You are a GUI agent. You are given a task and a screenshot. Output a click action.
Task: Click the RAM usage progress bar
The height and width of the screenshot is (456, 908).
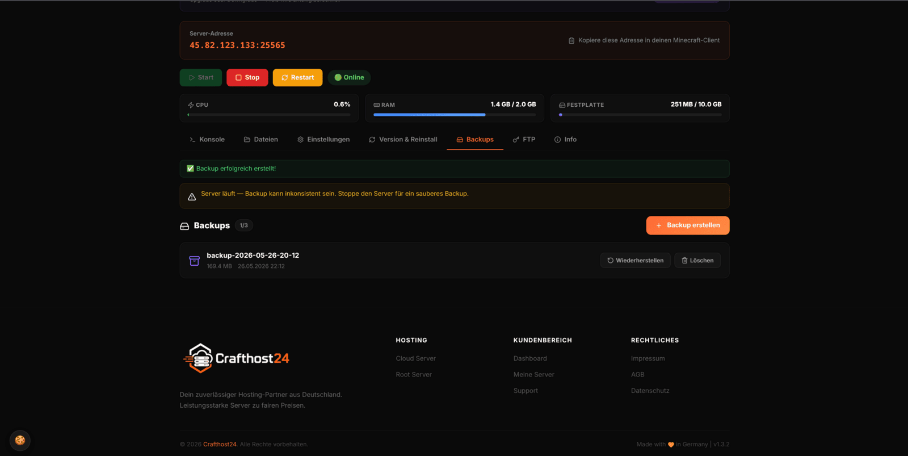pos(455,115)
